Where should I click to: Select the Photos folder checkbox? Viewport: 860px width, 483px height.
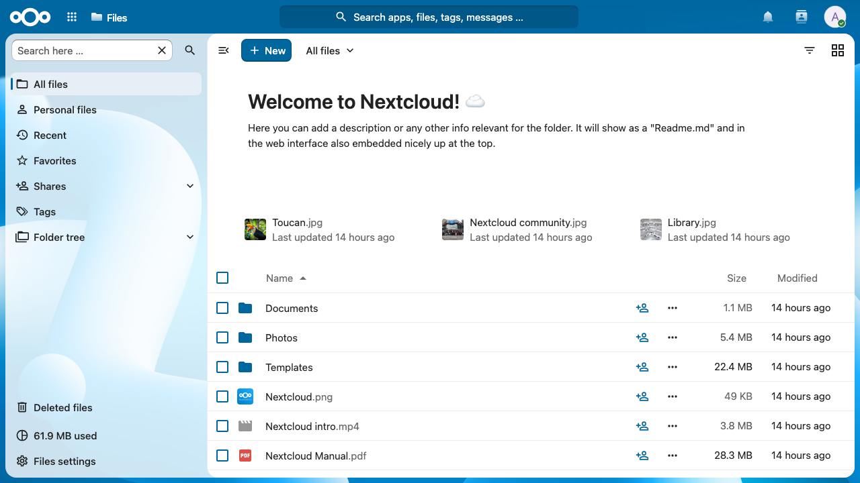[x=222, y=337]
